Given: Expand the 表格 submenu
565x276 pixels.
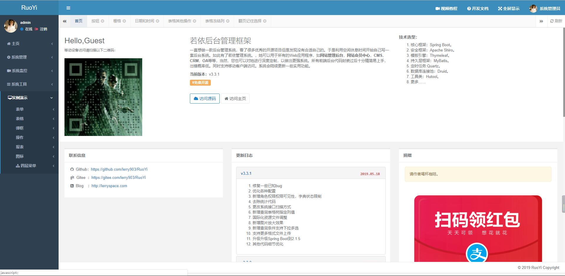Looking at the screenshot, I should click(29, 119).
